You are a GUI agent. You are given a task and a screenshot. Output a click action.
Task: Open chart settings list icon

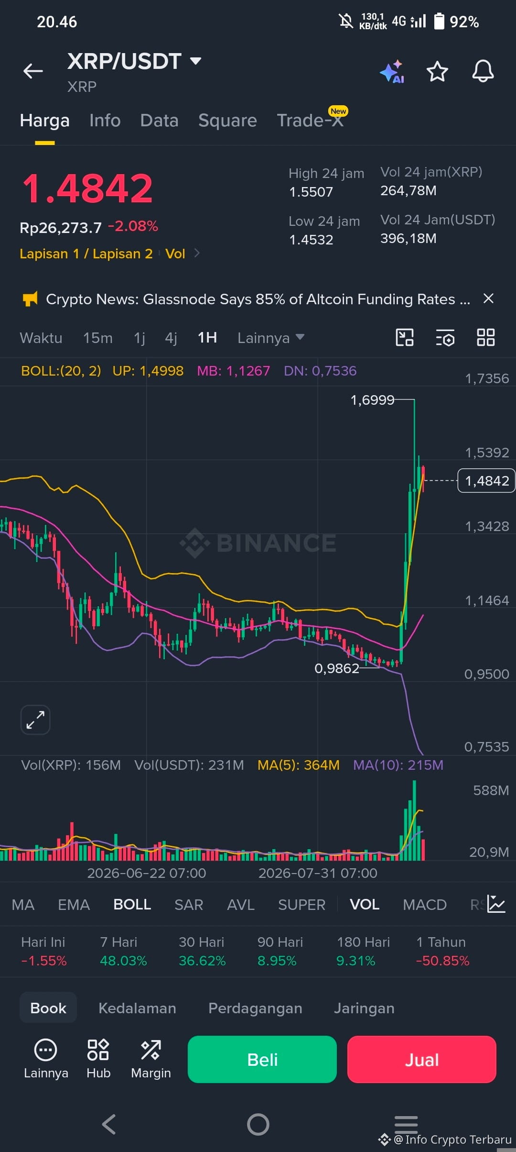(x=445, y=337)
